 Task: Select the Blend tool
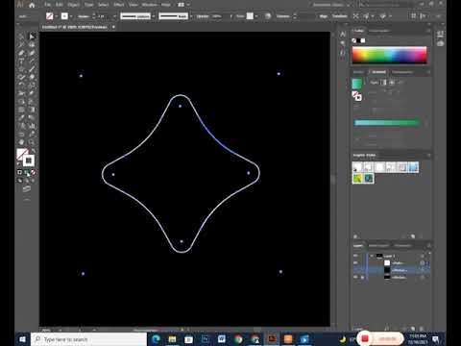point(32,117)
